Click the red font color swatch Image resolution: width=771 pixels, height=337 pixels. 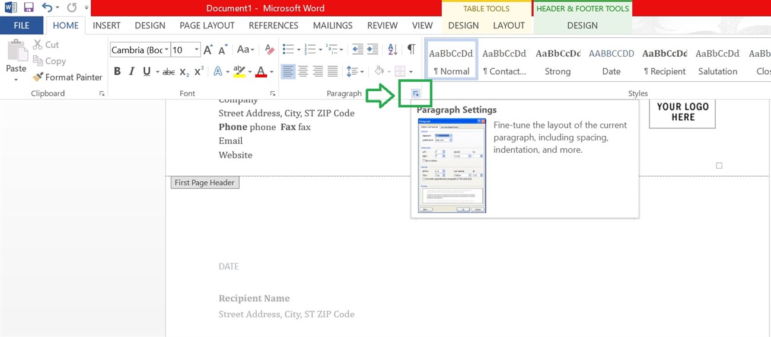[260, 72]
